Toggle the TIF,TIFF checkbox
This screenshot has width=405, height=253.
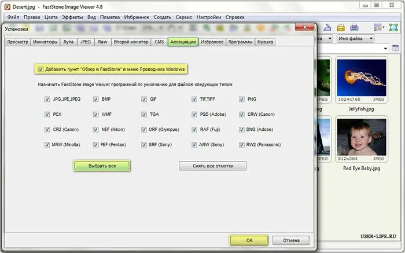(194, 99)
